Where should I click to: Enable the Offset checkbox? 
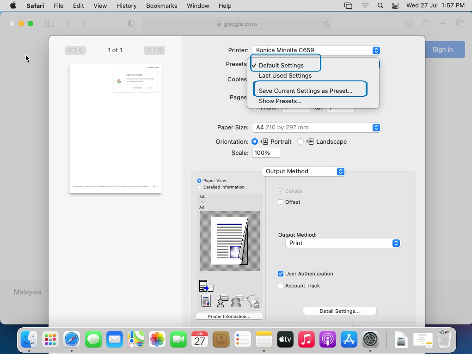281,202
